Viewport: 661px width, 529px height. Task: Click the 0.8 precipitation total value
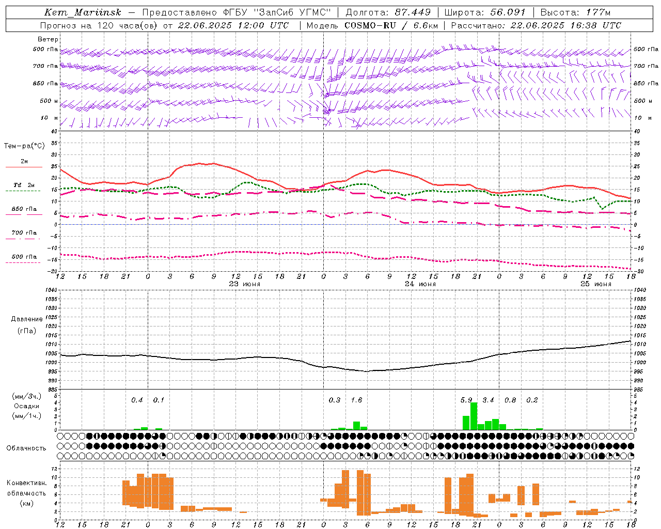[x=510, y=400]
